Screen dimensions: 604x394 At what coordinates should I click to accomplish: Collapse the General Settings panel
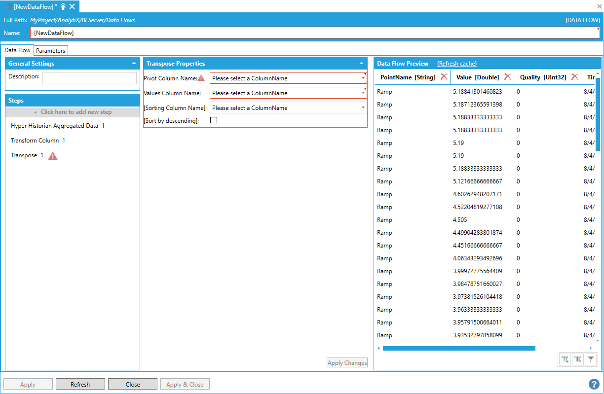point(134,64)
